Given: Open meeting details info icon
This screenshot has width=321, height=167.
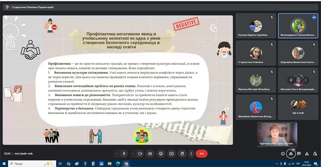Looking at the screenshot, I should (x=283, y=154).
